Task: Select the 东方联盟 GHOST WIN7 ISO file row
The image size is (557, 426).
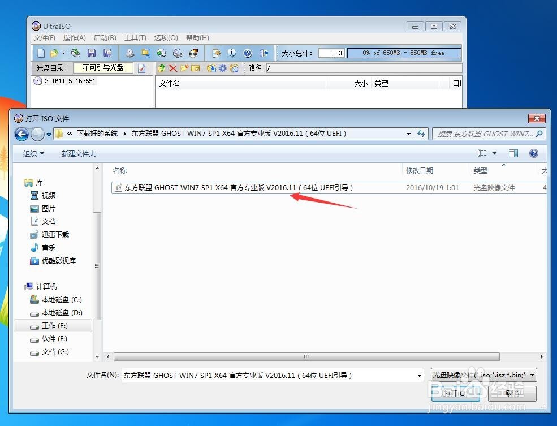Action: point(329,188)
